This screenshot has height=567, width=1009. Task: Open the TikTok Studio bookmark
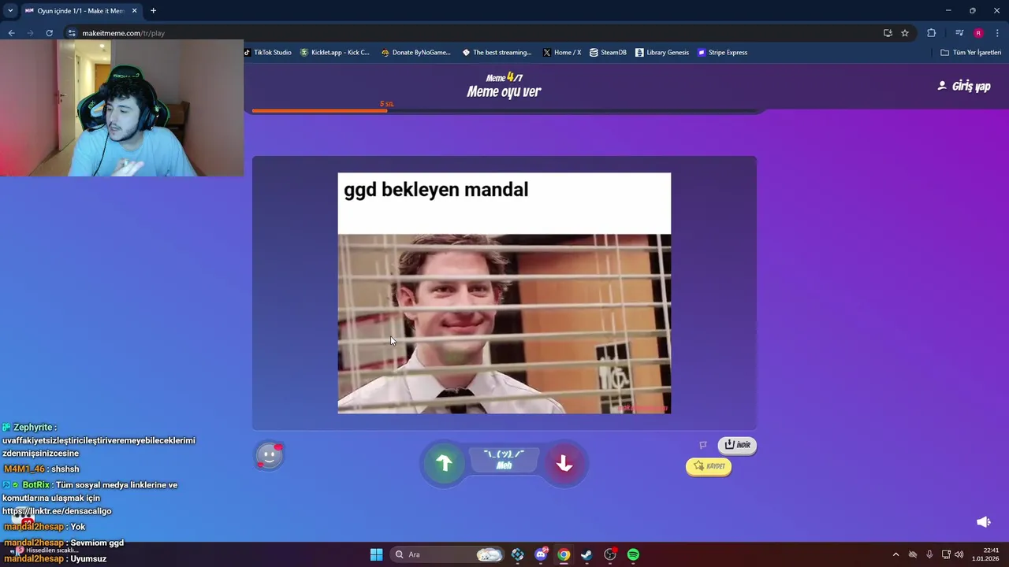coord(268,53)
